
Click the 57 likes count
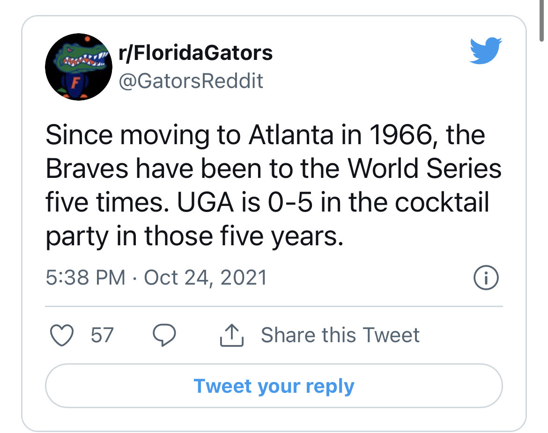pyautogui.click(x=102, y=335)
